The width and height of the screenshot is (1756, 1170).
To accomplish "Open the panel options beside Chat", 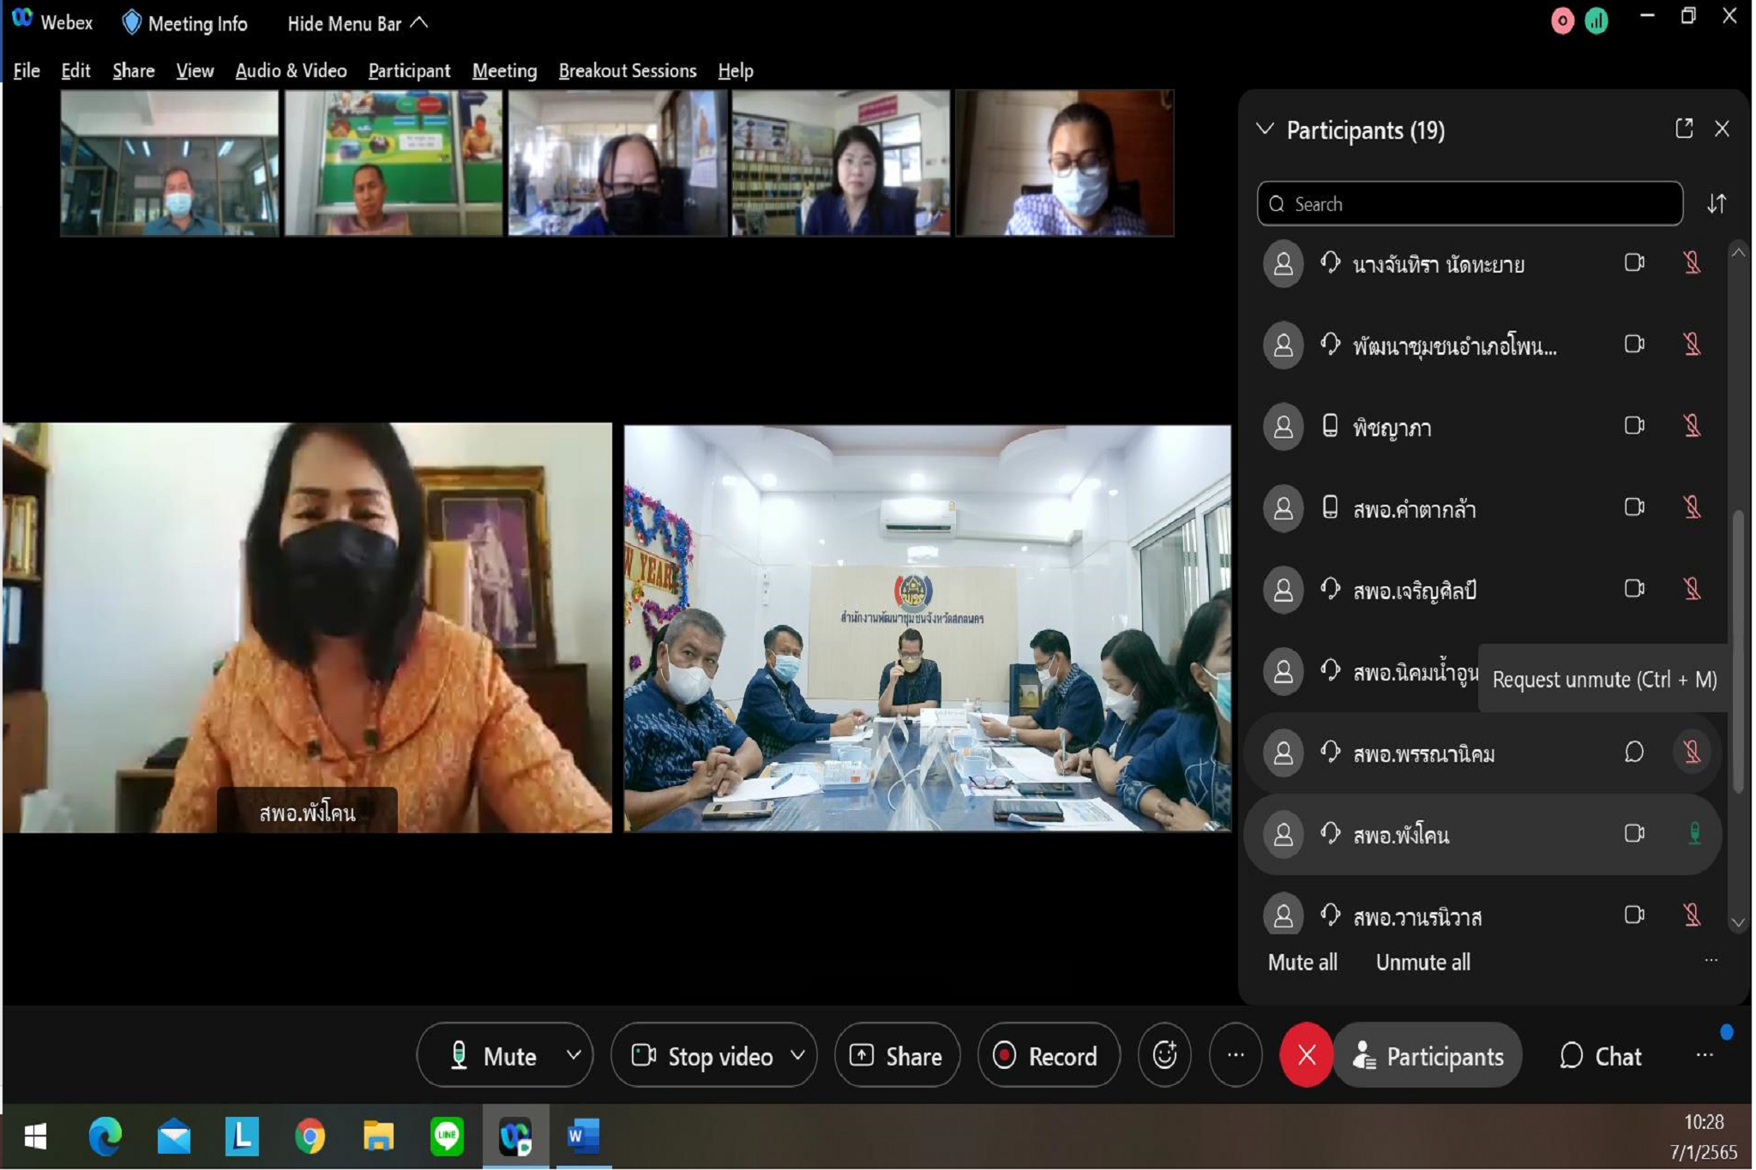I will 1705,1055.
